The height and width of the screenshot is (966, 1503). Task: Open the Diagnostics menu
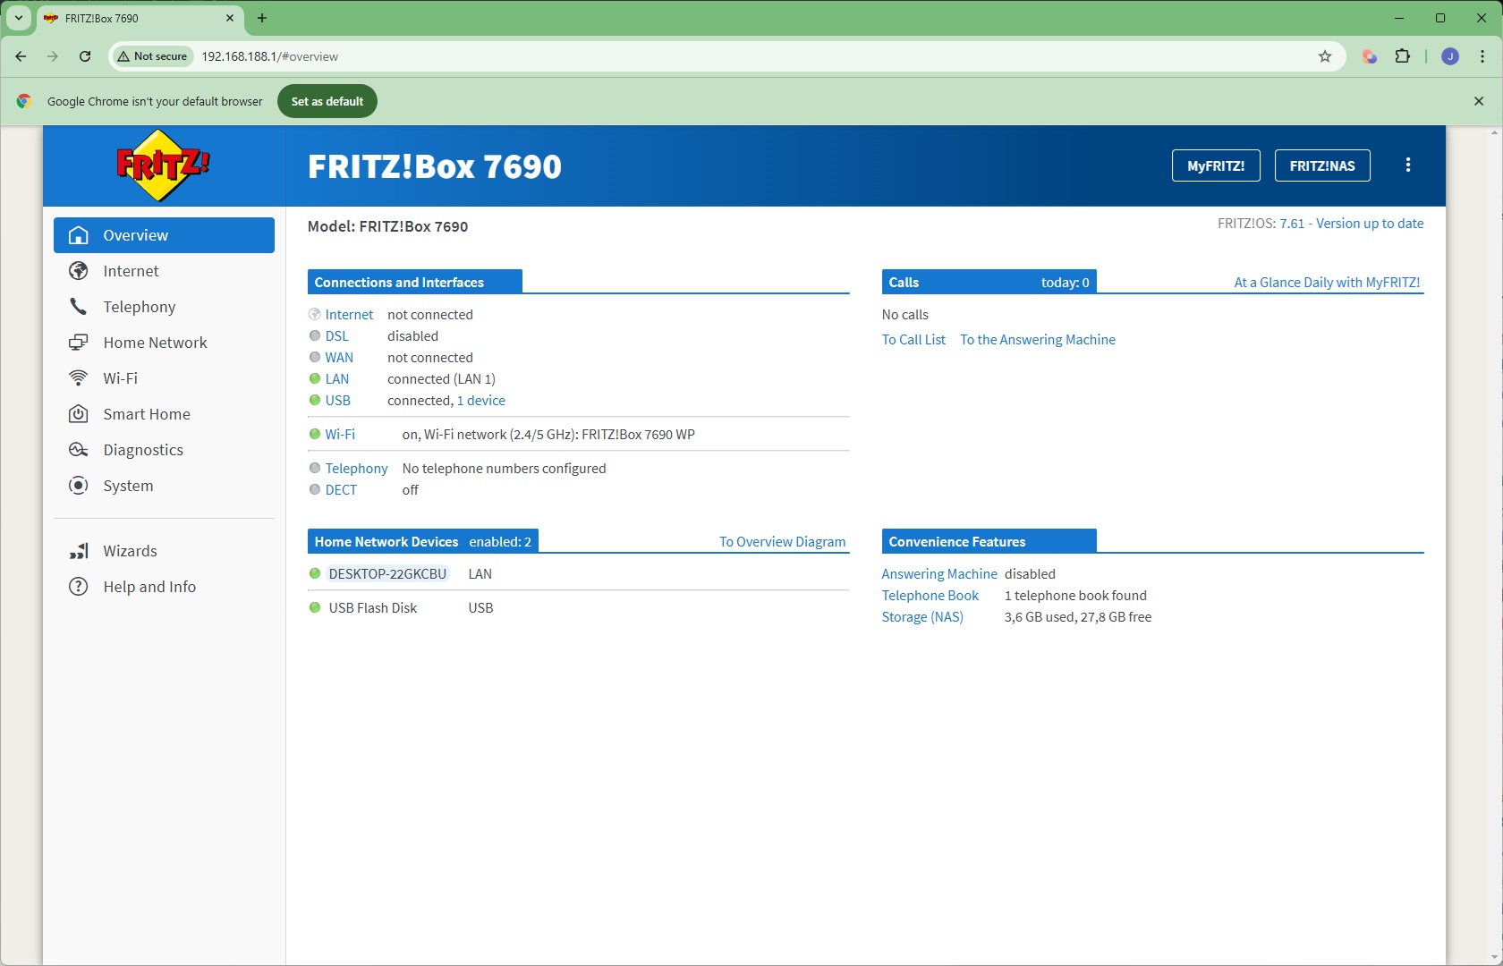coord(164,450)
